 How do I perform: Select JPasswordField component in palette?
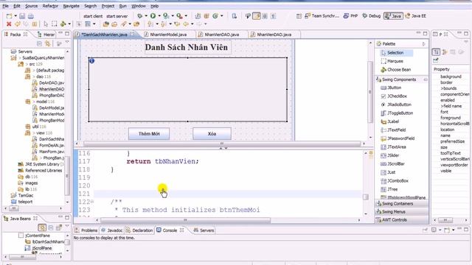(398, 138)
